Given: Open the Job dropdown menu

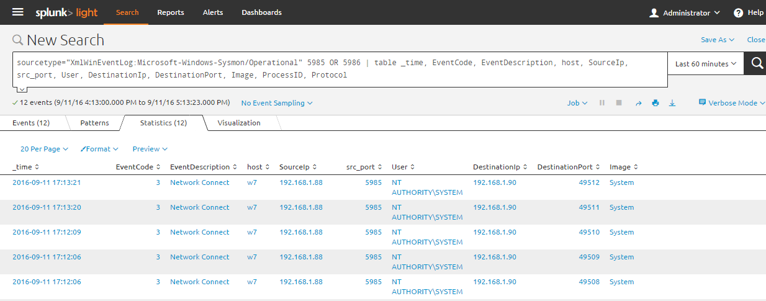Looking at the screenshot, I should click(577, 103).
